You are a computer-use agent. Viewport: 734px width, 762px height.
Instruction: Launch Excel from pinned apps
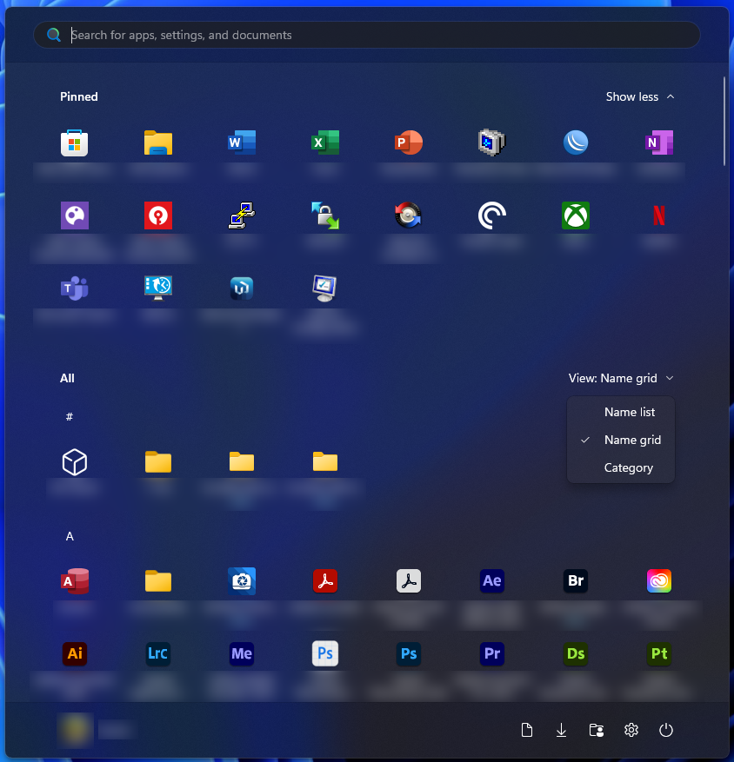pyautogui.click(x=325, y=142)
